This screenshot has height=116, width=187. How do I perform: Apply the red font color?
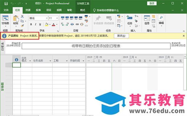54,25
